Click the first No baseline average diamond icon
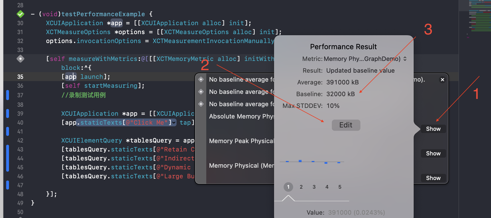The height and width of the screenshot is (218, 491). (x=201, y=79)
